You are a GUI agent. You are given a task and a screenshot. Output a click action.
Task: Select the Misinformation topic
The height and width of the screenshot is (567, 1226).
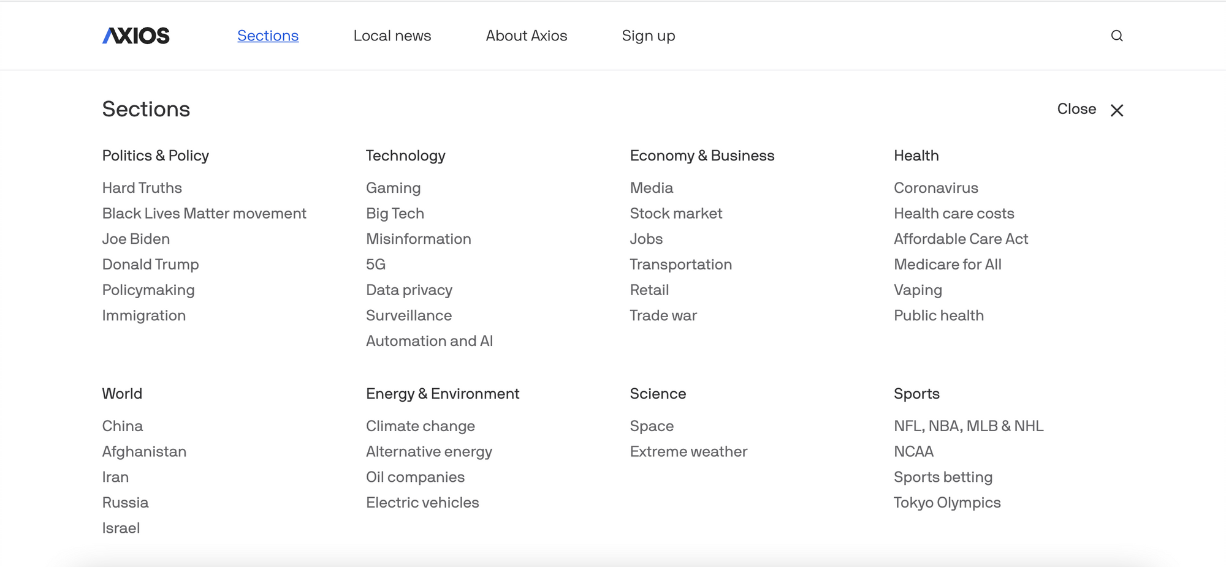click(x=419, y=239)
